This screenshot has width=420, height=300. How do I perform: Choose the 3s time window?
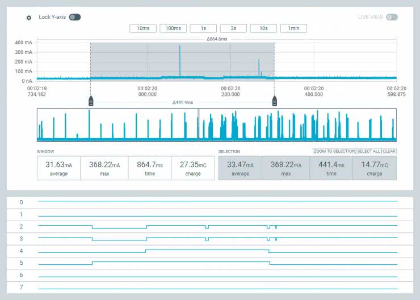(x=233, y=28)
